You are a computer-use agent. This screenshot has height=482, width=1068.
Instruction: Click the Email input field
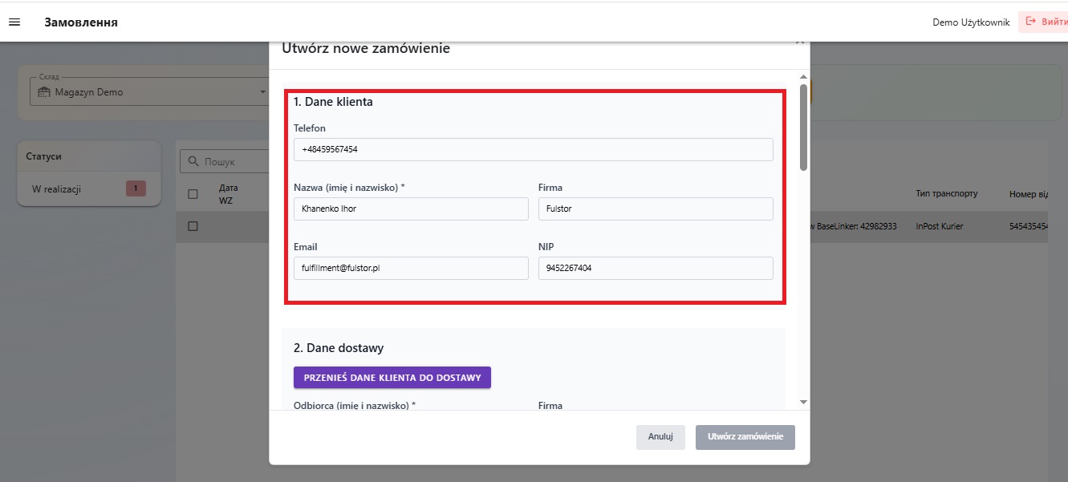point(411,268)
